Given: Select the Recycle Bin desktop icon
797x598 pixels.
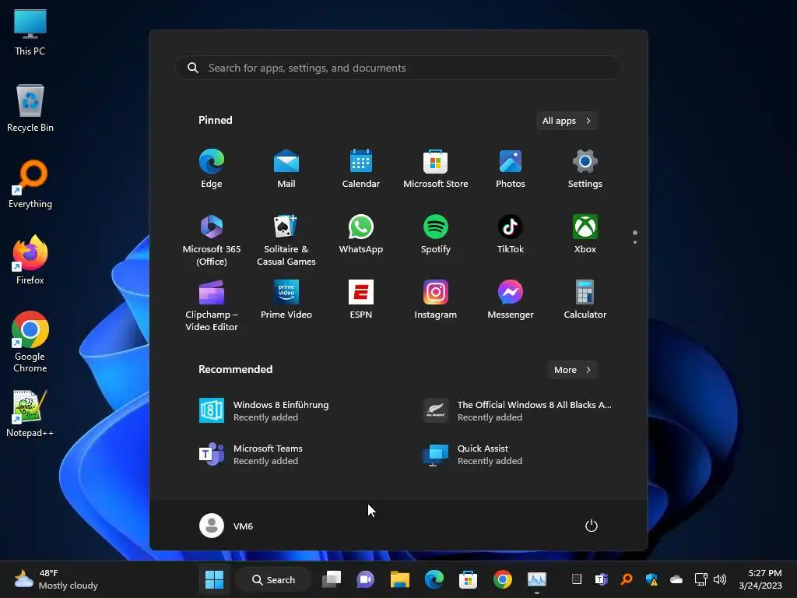Looking at the screenshot, I should click(30, 108).
